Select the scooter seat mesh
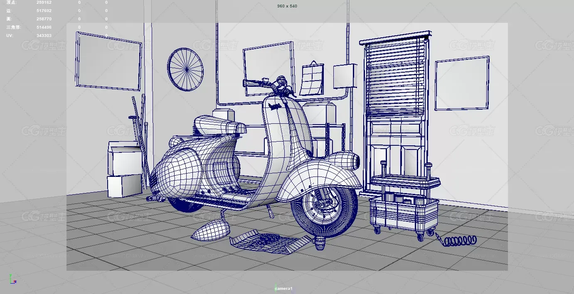The image size is (574, 294). tap(219, 125)
